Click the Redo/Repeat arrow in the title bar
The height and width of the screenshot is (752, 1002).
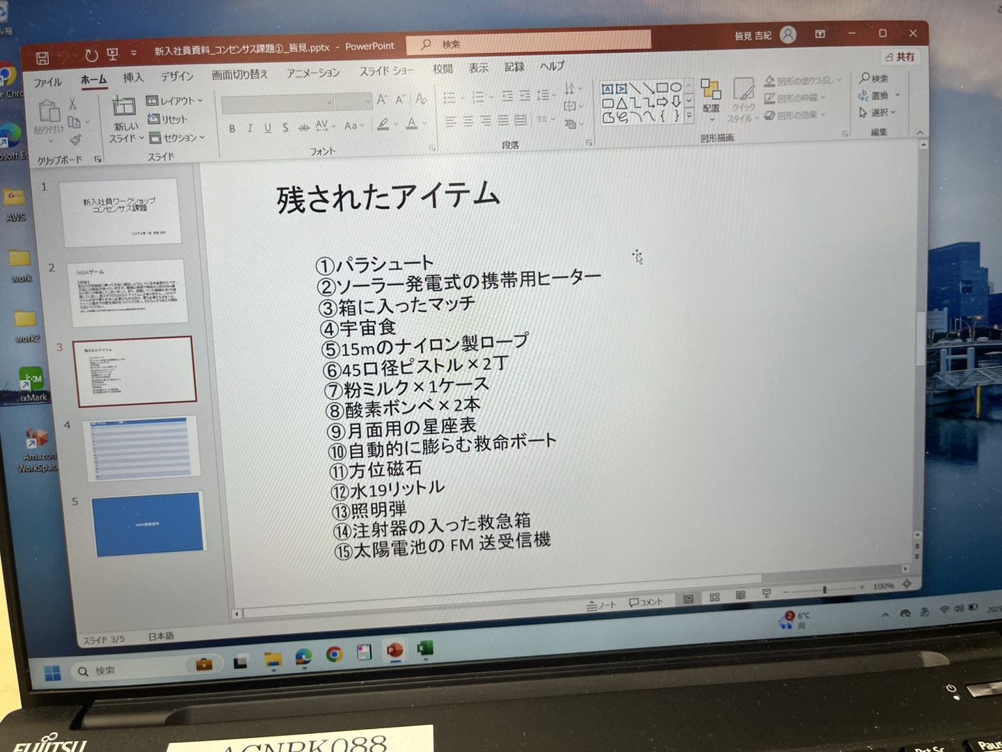pos(91,55)
